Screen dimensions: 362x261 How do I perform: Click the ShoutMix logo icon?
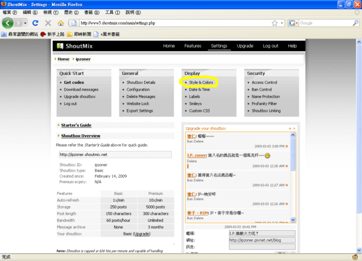(60, 46)
